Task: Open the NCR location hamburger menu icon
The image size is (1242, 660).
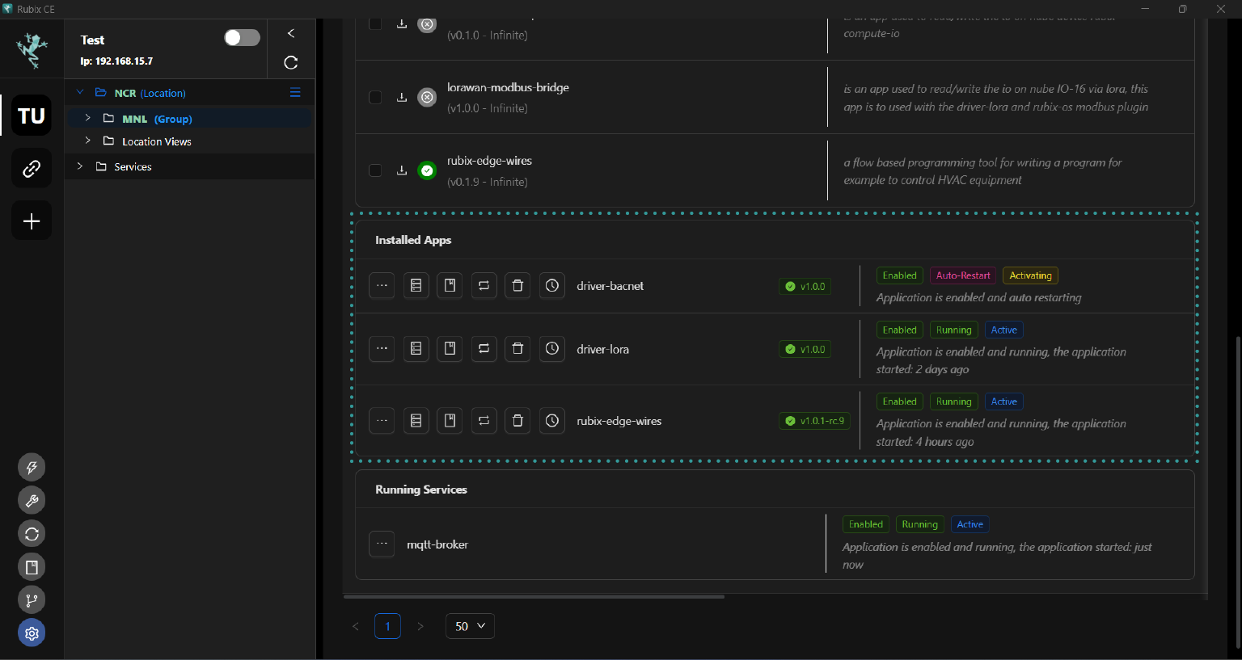Action: point(295,92)
